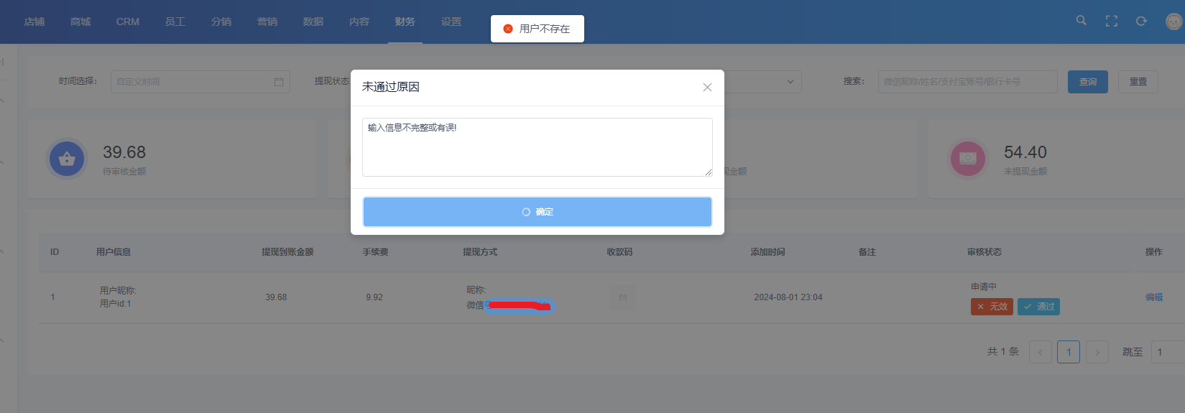The image size is (1185, 413).
Task: Open the user avatar menu
Action: point(1173,22)
